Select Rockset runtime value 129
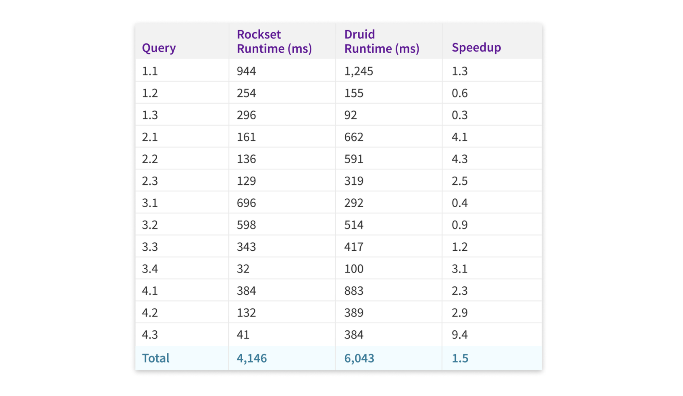This screenshot has width=683, height=396. [246, 181]
